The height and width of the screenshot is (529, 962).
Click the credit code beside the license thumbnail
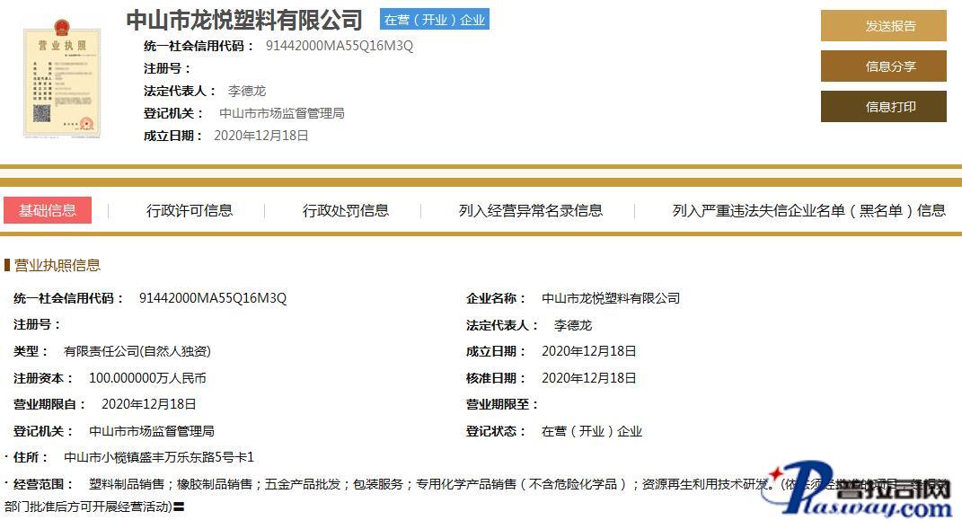(x=340, y=46)
